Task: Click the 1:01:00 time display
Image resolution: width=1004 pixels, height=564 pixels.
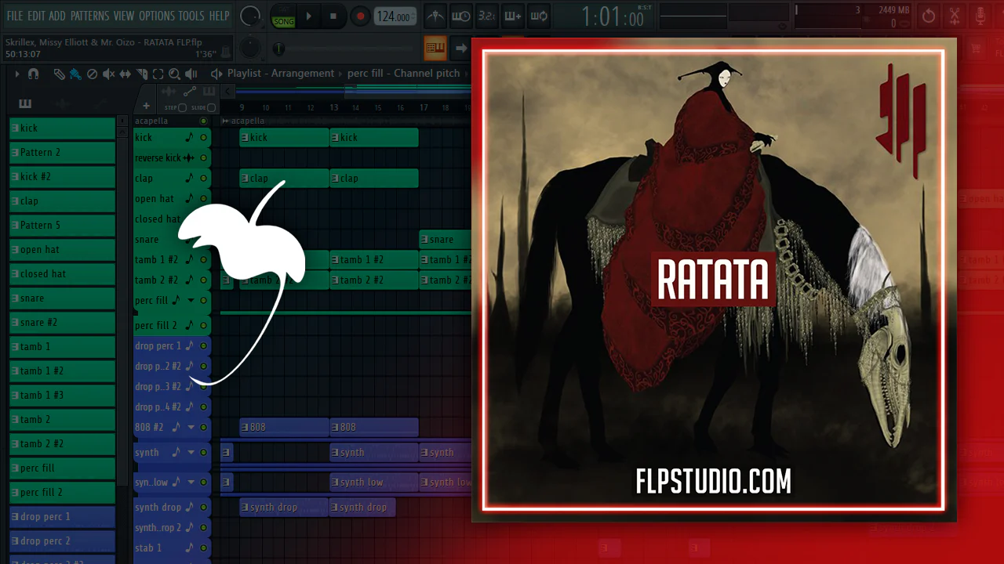Action: 614,16
